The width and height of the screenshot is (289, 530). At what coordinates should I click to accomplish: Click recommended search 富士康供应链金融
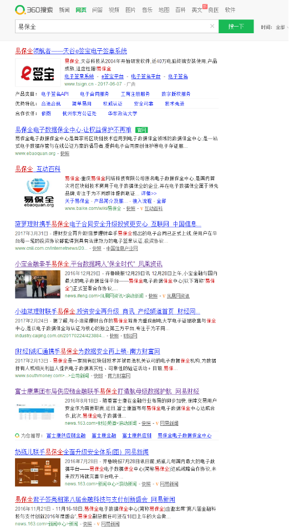[66, 436]
